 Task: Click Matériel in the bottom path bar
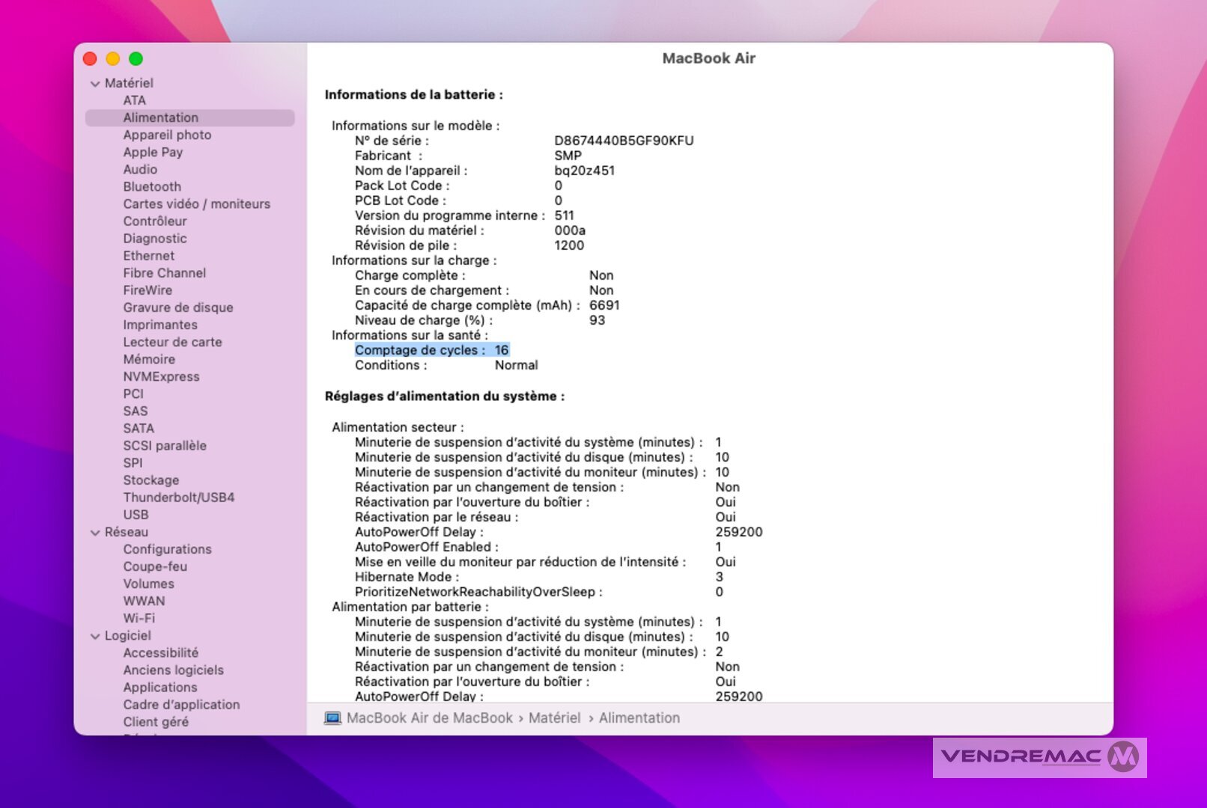point(554,718)
